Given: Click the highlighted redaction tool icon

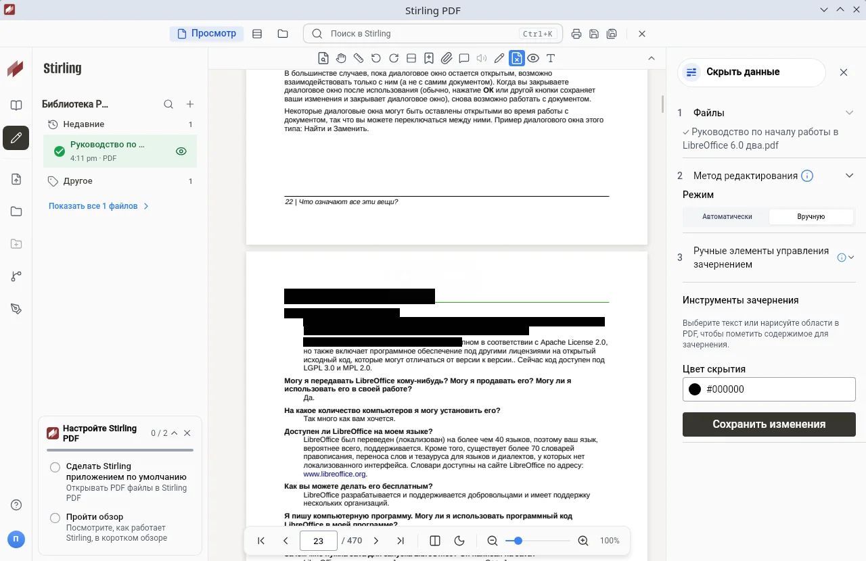Looking at the screenshot, I should 517,58.
